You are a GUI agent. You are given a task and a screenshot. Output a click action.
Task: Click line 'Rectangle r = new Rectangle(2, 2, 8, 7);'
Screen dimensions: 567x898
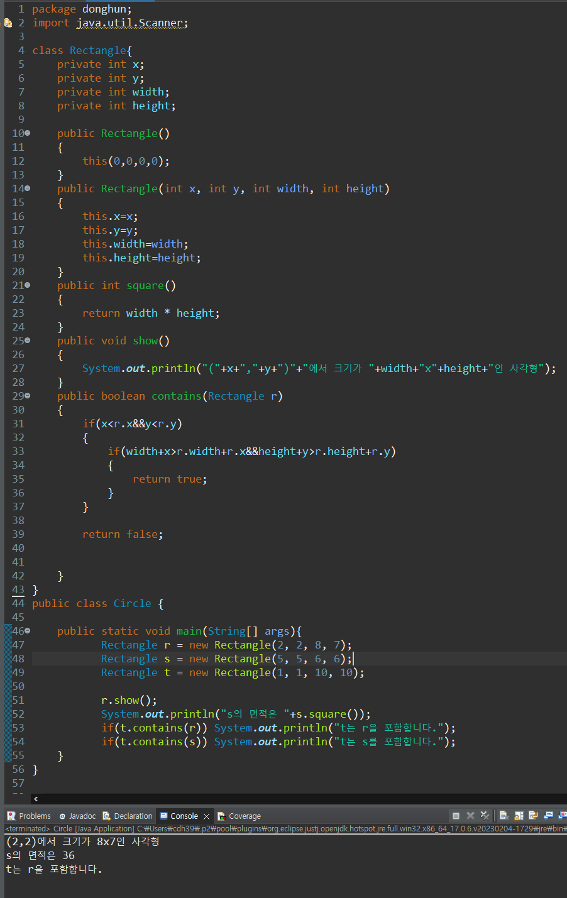pos(226,645)
